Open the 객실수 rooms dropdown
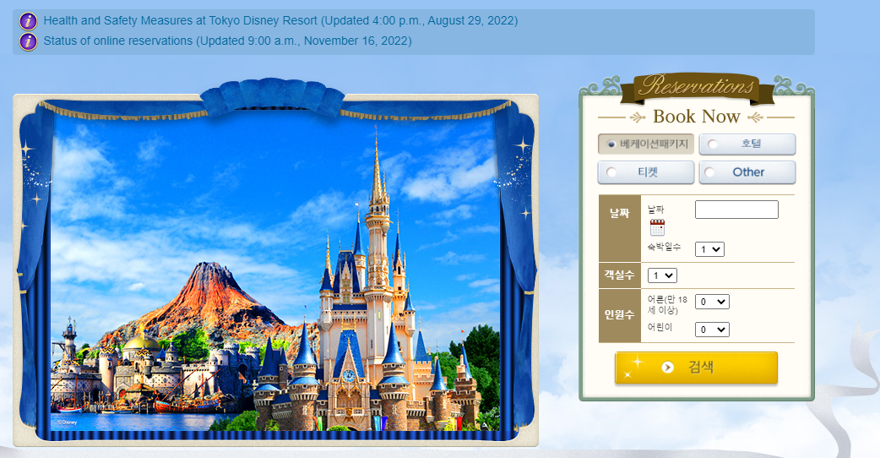The height and width of the screenshot is (458, 880). pyautogui.click(x=662, y=275)
